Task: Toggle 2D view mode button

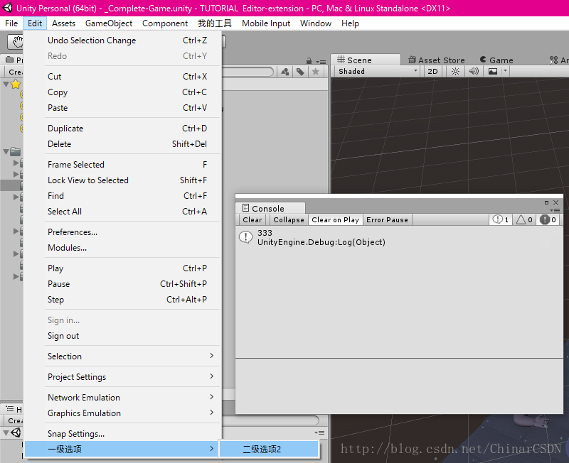Action: [x=432, y=72]
